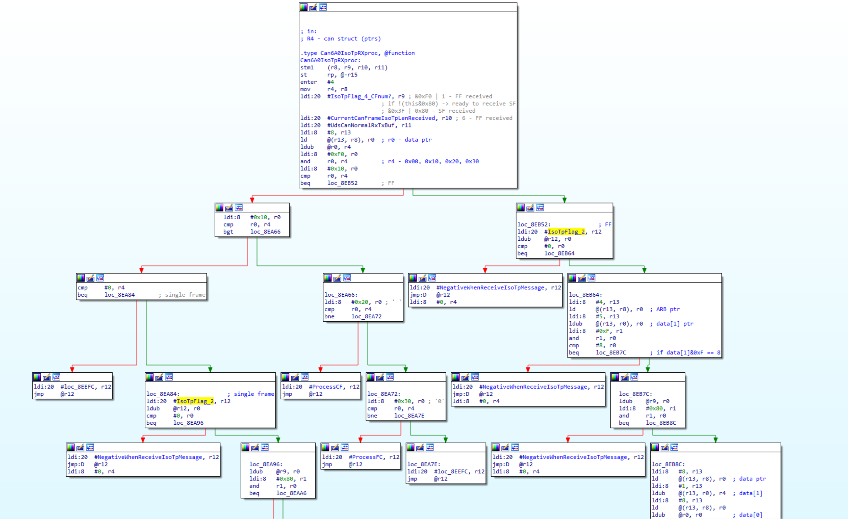
Task: Click pencil edit icon on loc_8EA96 block
Action: (255, 447)
